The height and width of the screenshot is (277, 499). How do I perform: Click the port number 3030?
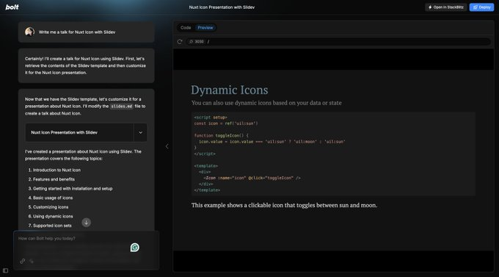(x=199, y=41)
